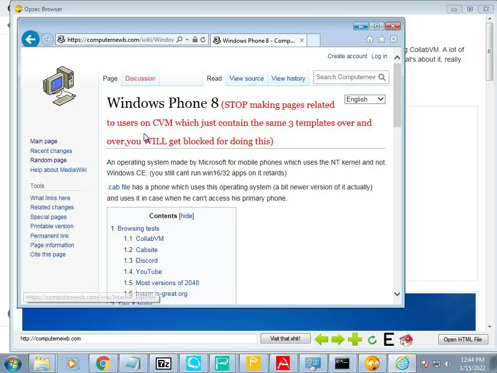Jump to 1.1 CollabVM entry

pos(149,239)
